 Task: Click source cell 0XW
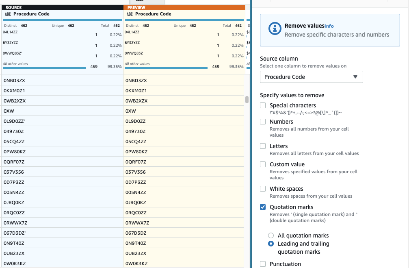tap(62, 111)
